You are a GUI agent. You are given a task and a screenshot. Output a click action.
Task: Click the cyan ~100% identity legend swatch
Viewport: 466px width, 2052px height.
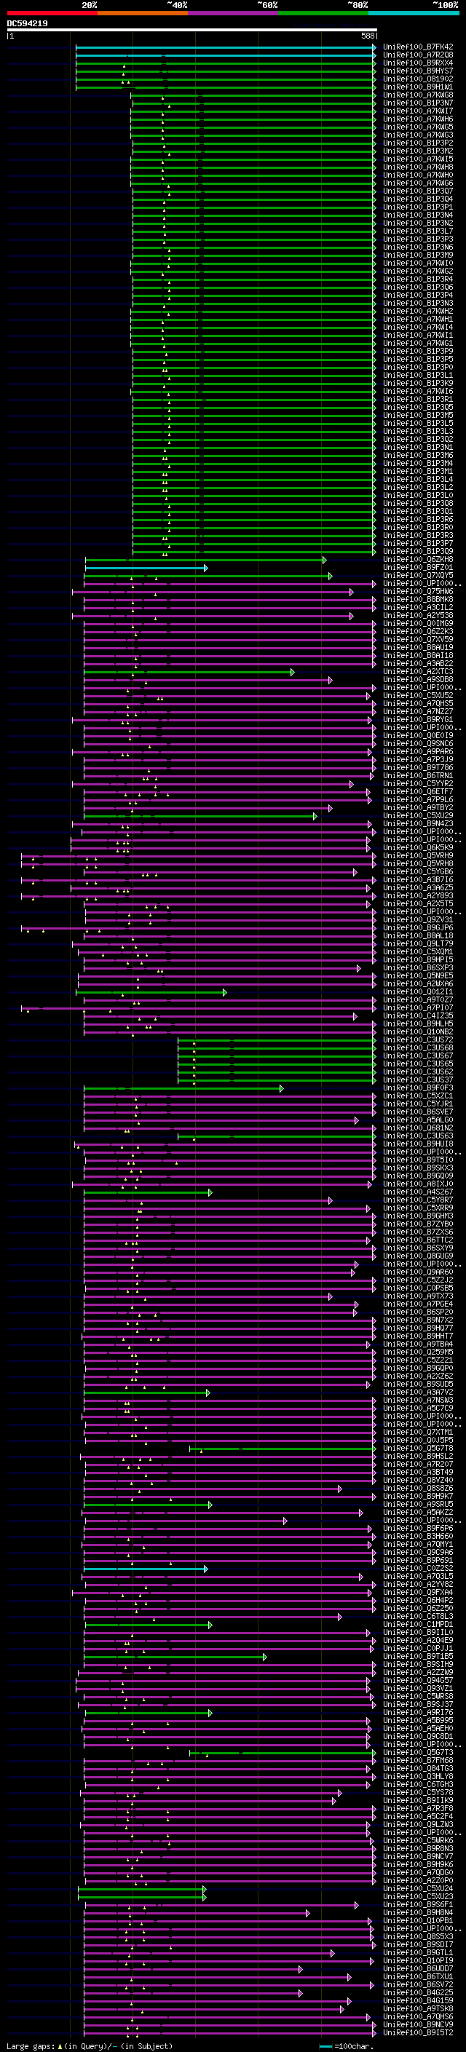click(x=414, y=13)
